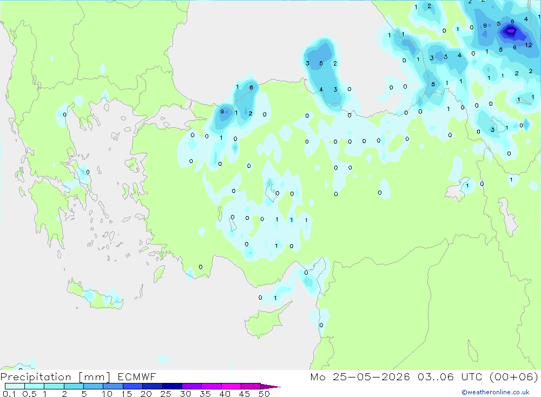
Task: Click the "0.1" legend scale label
Action: [9, 394]
